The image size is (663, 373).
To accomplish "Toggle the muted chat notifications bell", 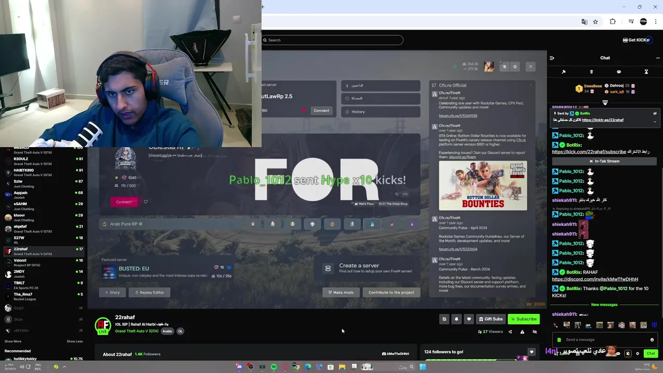I will pos(628,353).
